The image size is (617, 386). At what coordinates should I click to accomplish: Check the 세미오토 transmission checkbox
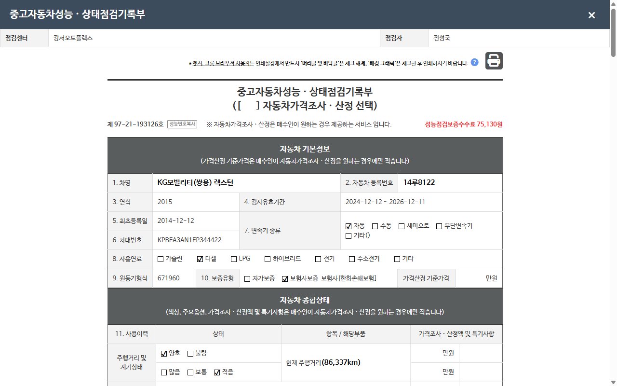point(402,226)
